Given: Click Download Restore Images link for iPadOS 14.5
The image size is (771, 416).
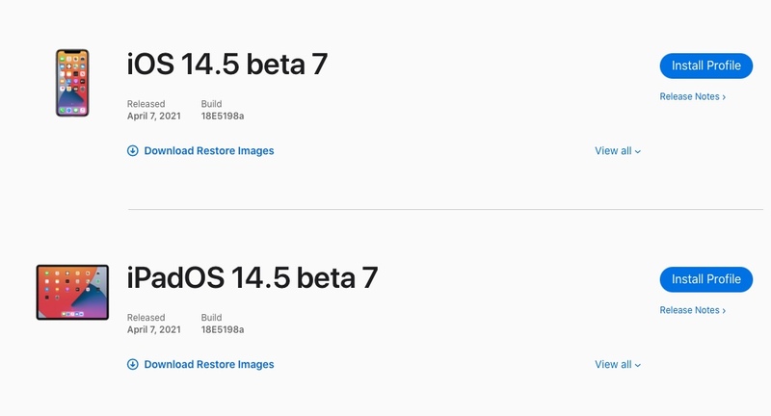Looking at the screenshot, I should 209,364.
